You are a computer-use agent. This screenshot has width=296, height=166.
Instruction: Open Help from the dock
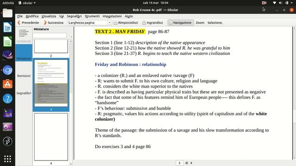point(7,98)
